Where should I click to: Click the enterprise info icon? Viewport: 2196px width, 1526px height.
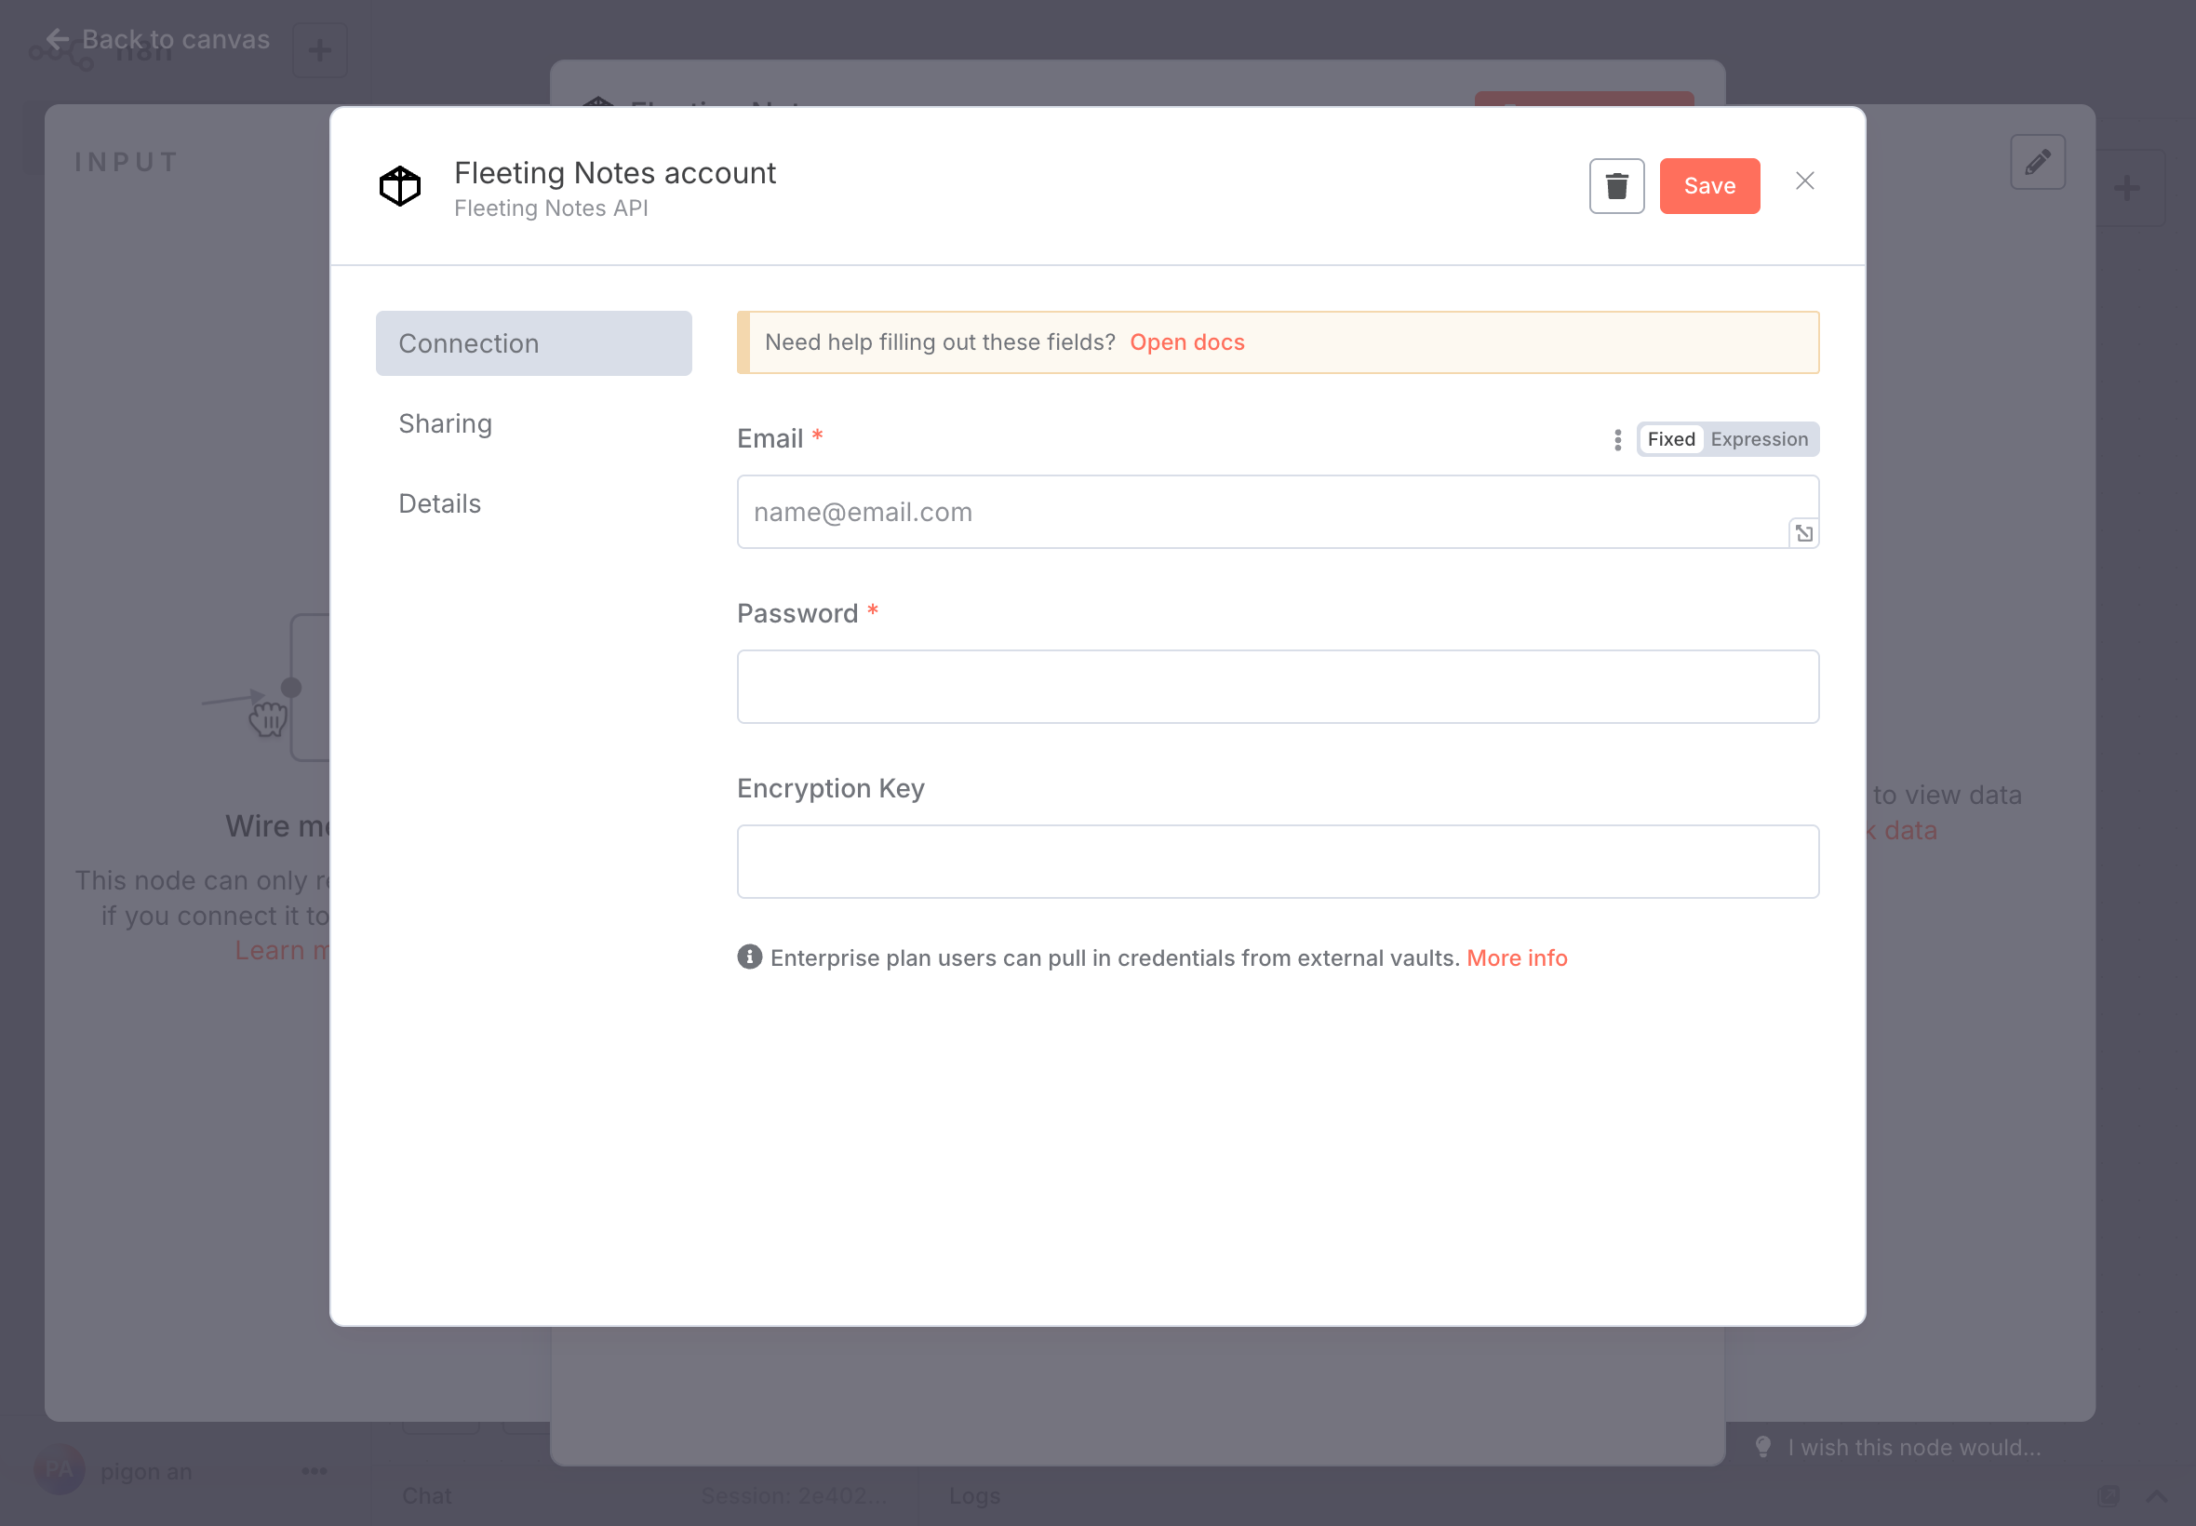point(750,957)
